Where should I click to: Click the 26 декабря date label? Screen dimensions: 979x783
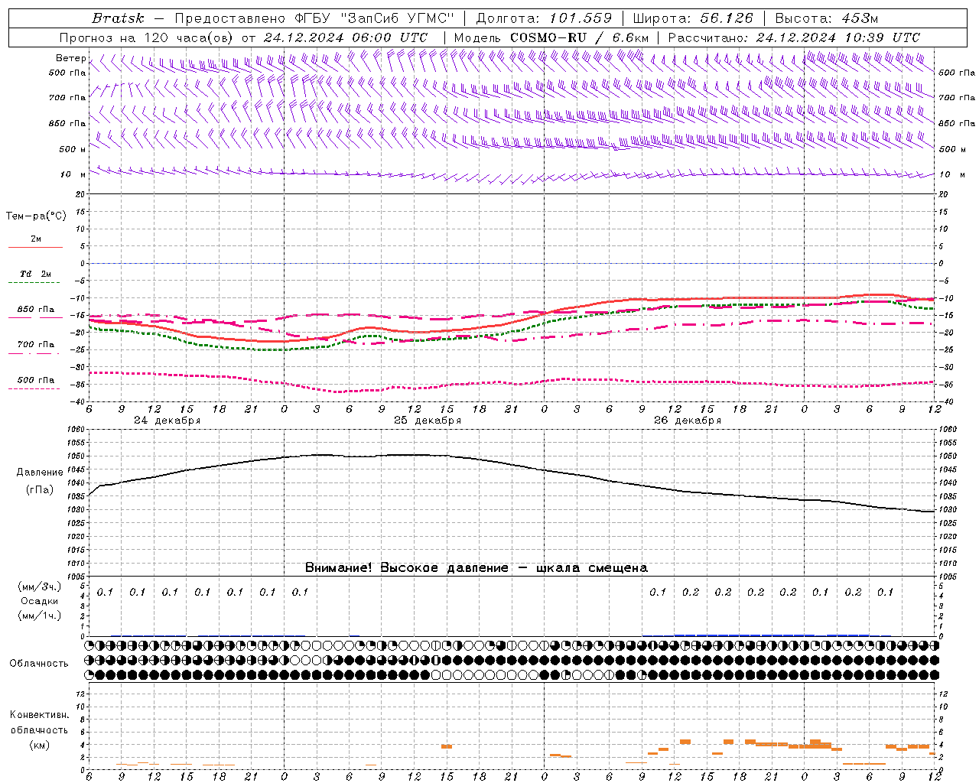tap(688, 421)
